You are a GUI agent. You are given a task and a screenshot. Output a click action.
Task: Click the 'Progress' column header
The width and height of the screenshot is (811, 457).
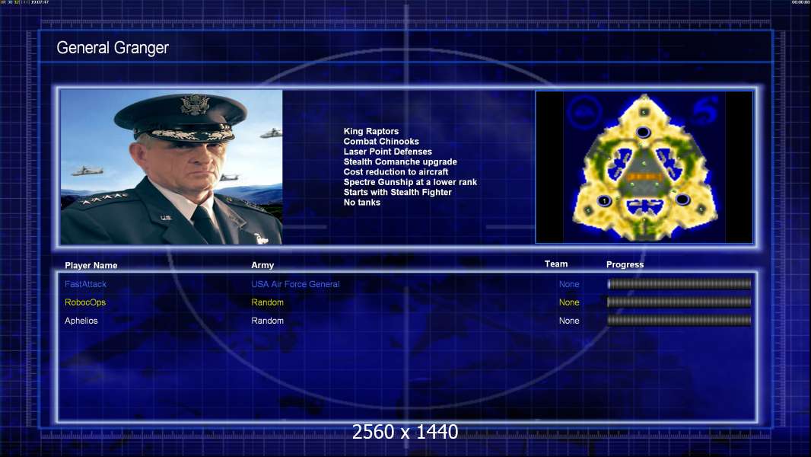pyautogui.click(x=625, y=264)
